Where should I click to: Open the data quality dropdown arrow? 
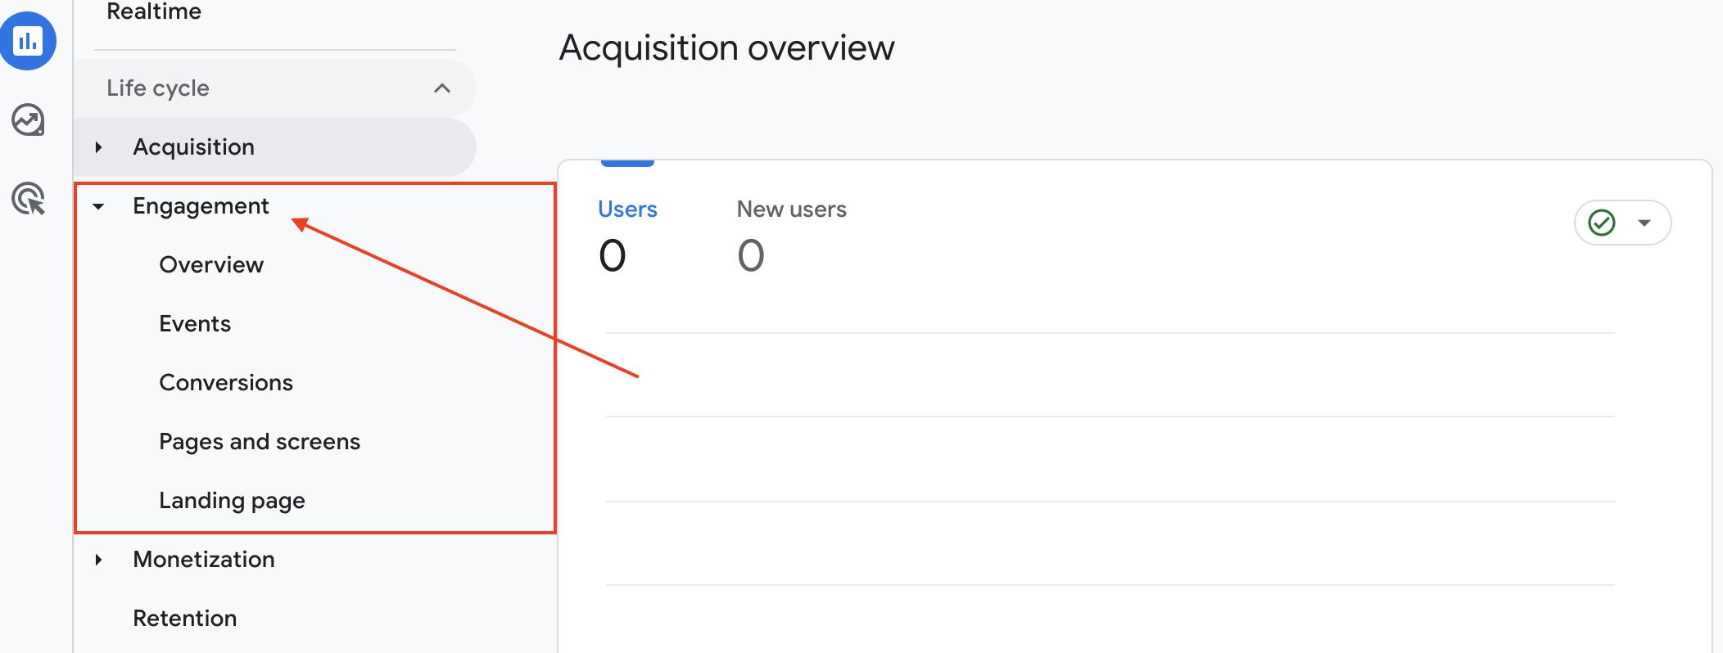pyautogui.click(x=1644, y=222)
